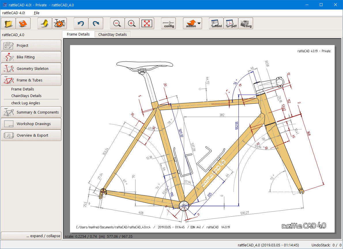Image resolution: width=343 pixels, height=249 pixels.
Task: Click the 552.55 blue vertical dimension
Action: (237, 125)
